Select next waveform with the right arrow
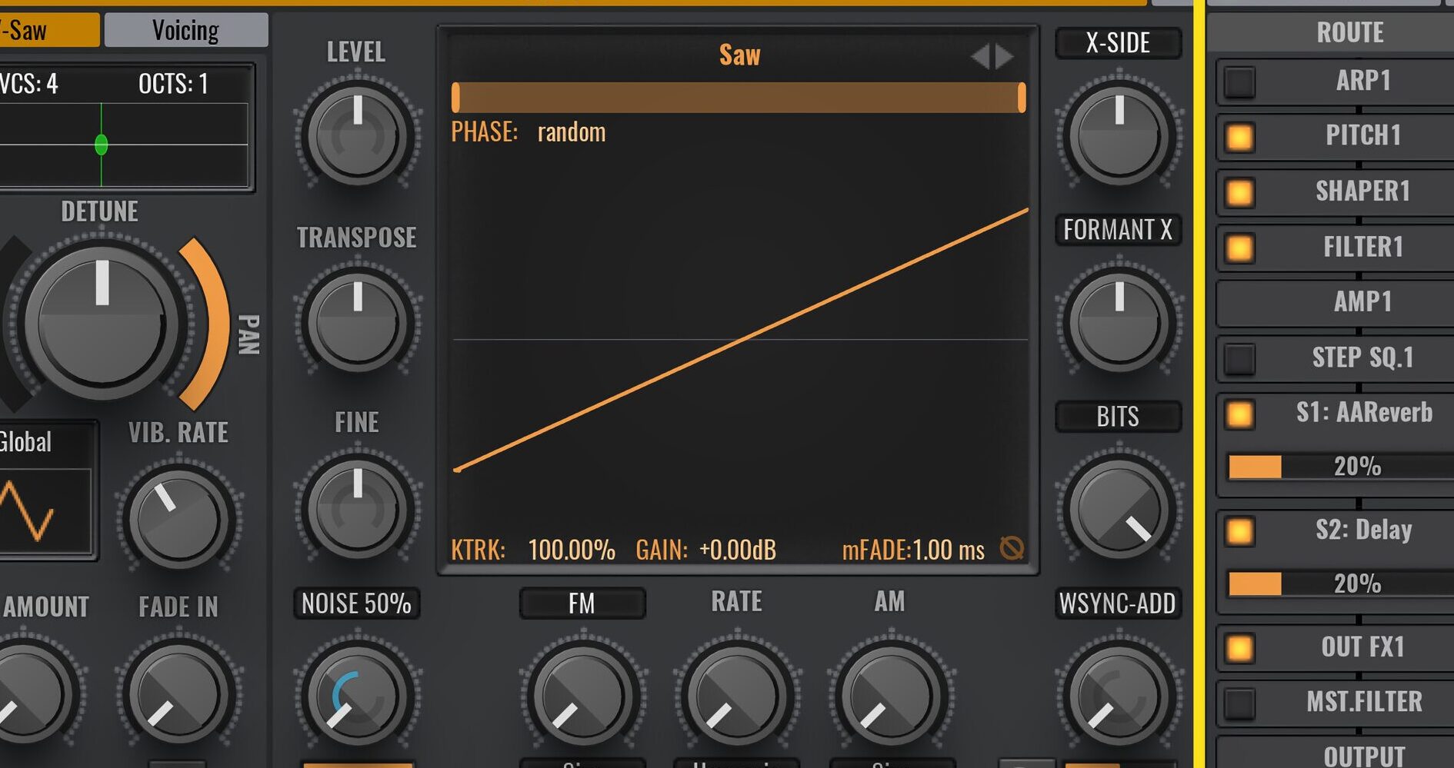Viewport: 1454px width, 768px height. (1005, 56)
